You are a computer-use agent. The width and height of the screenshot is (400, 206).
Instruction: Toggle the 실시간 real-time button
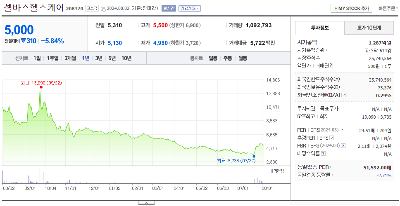tap(168, 8)
